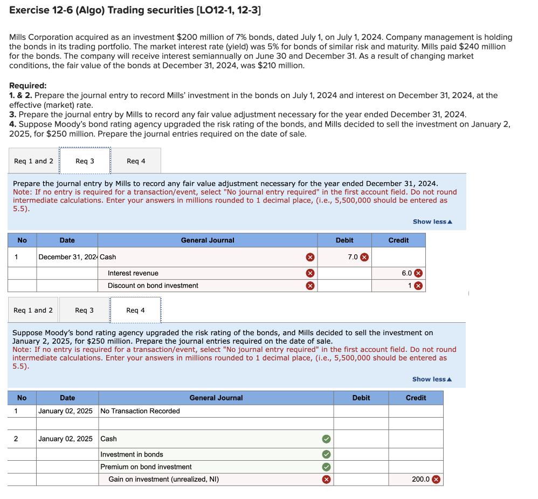538x499 pixels.
Task: Collapse the Req 4 instructions with Show less
Action: [x=431, y=379]
